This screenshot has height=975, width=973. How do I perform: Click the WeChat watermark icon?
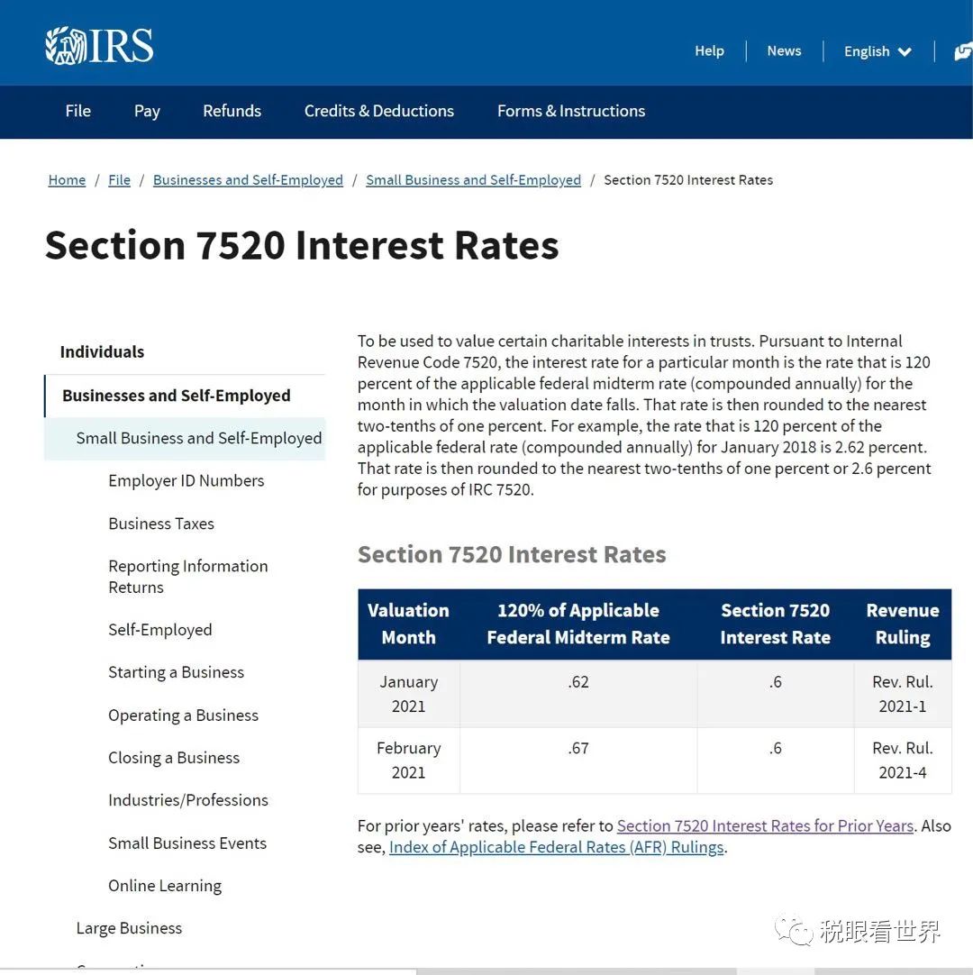(794, 930)
